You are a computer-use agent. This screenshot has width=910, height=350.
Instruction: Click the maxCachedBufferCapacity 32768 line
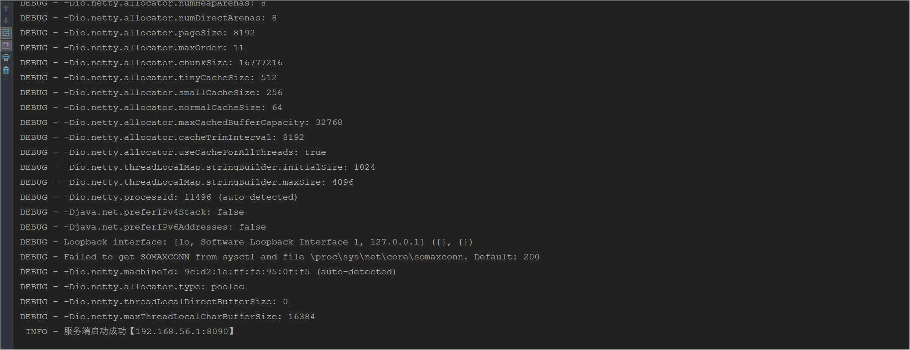tap(181, 122)
